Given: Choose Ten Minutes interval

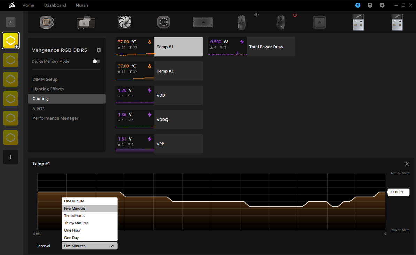Looking at the screenshot, I should [90, 216].
